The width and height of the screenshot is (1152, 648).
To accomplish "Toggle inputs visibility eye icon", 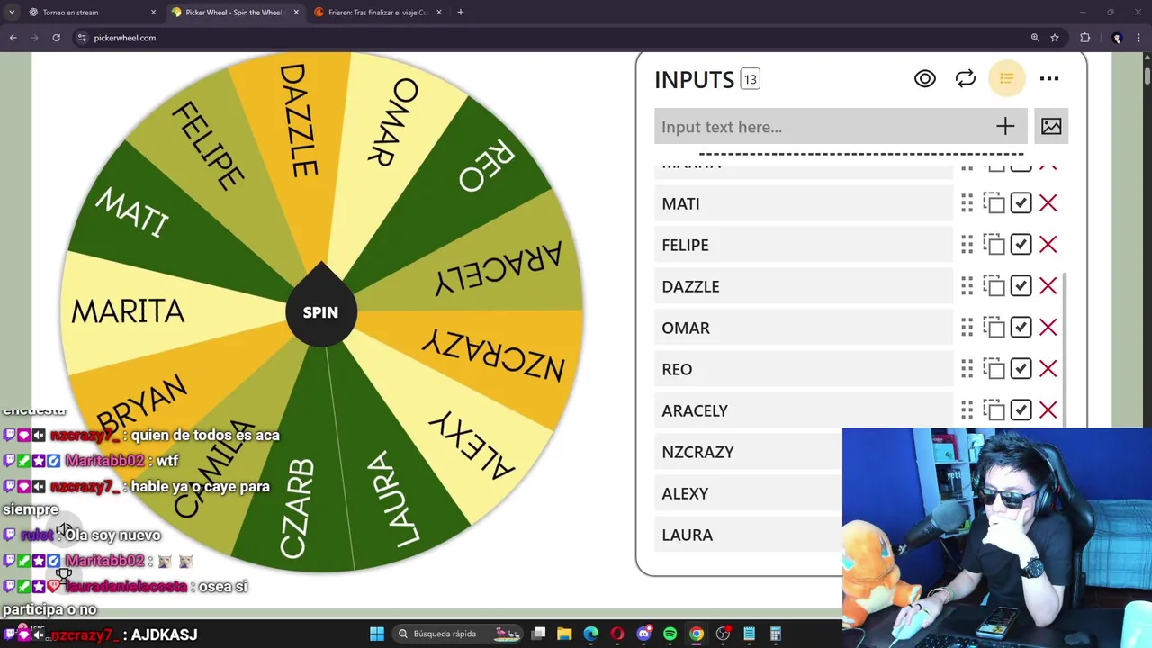I will pos(924,79).
